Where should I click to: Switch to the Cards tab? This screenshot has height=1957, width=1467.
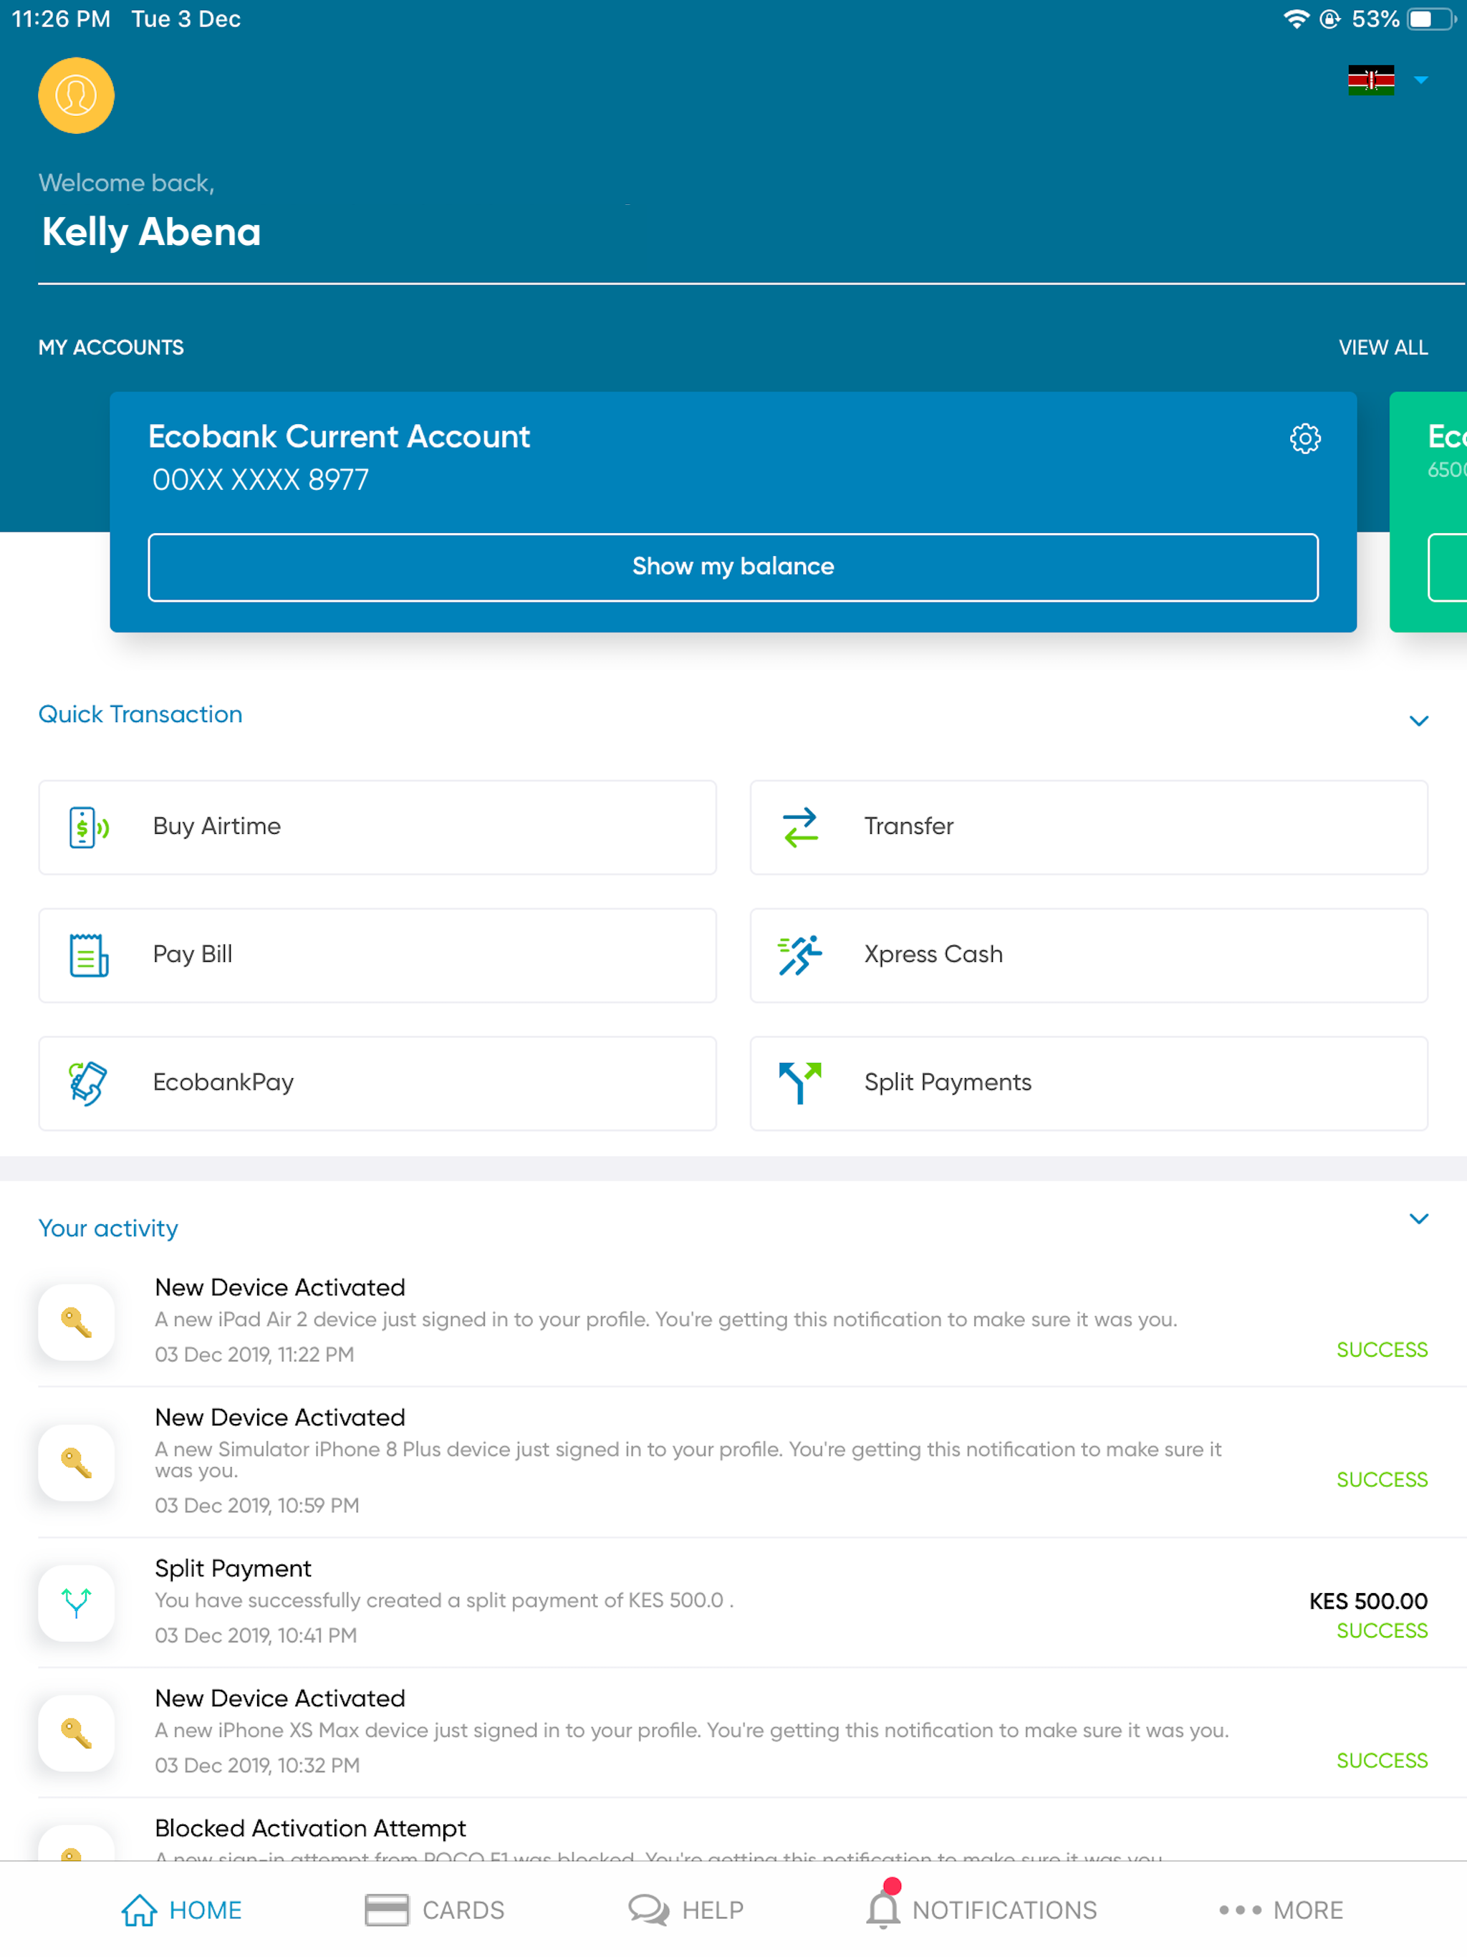coord(434,1910)
